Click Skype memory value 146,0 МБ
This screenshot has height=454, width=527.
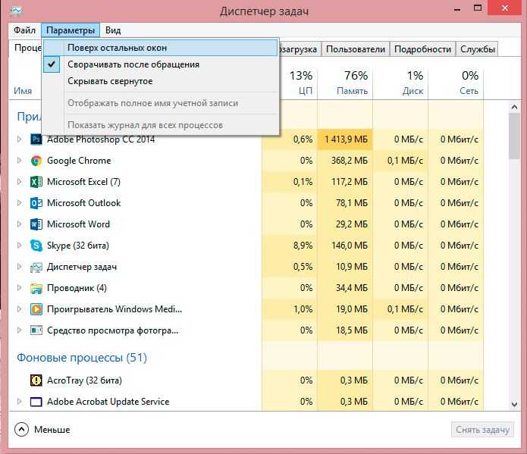click(x=350, y=246)
